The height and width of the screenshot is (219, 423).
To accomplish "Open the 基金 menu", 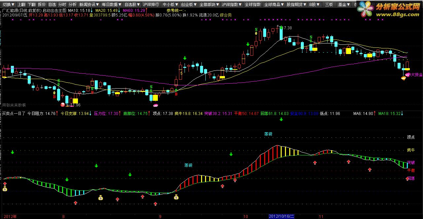I will 344,5.
